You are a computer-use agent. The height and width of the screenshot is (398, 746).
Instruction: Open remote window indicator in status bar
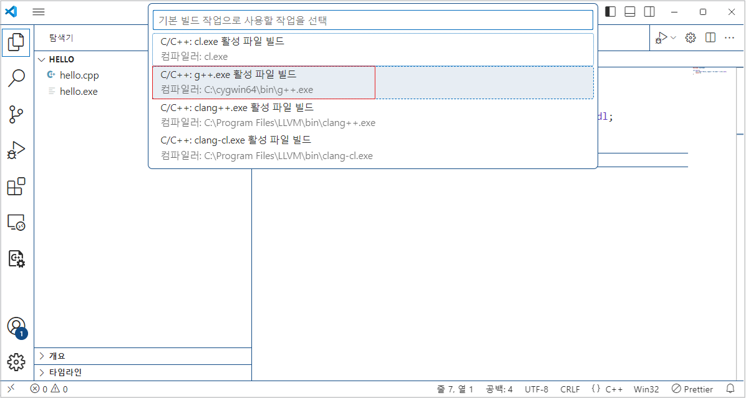[x=11, y=389]
